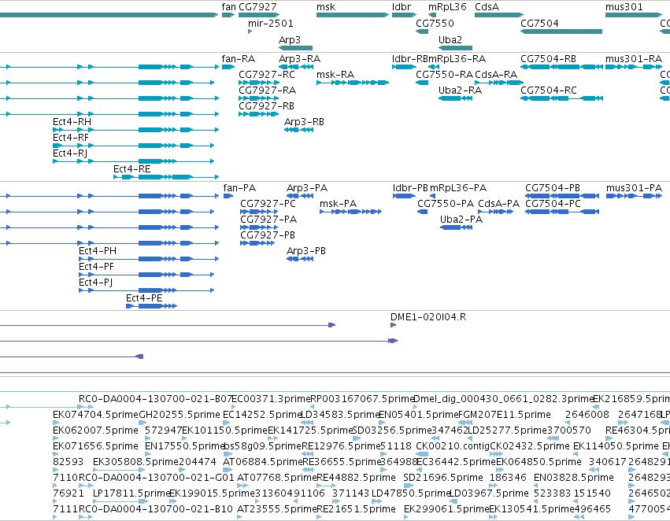Viewport: 670px width, 521px height.
Task: Select the CG7504-RC transcript label
Action: click(549, 90)
